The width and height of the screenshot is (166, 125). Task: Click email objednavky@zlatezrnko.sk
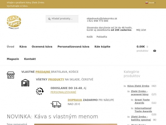(102, 19)
